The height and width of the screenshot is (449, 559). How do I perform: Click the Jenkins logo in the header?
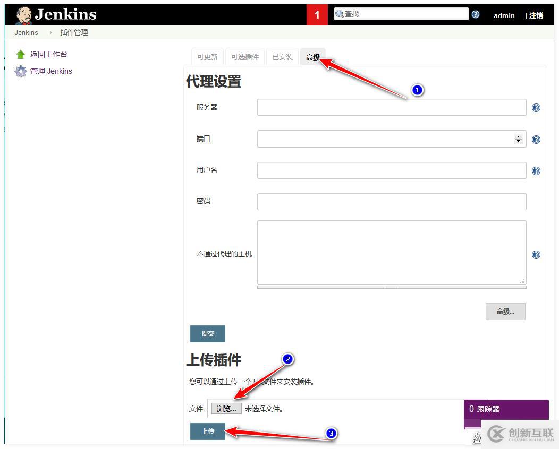click(56, 15)
